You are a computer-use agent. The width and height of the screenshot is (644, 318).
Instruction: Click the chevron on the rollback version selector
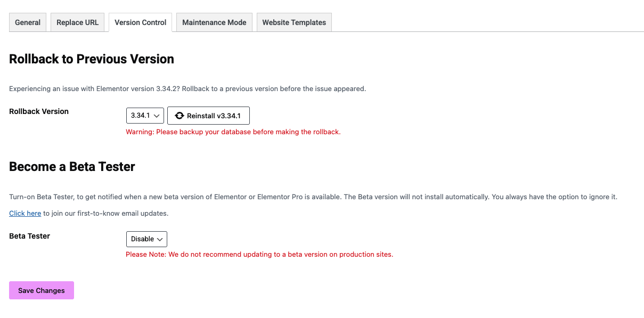(157, 116)
